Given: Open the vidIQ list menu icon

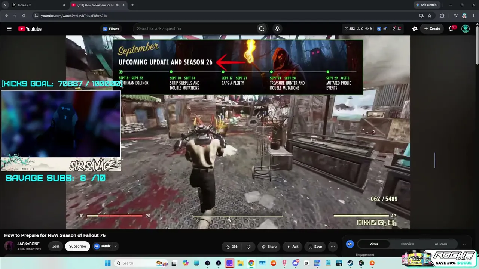Looking at the screenshot, I should pyautogui.click(x=385, y=29).
